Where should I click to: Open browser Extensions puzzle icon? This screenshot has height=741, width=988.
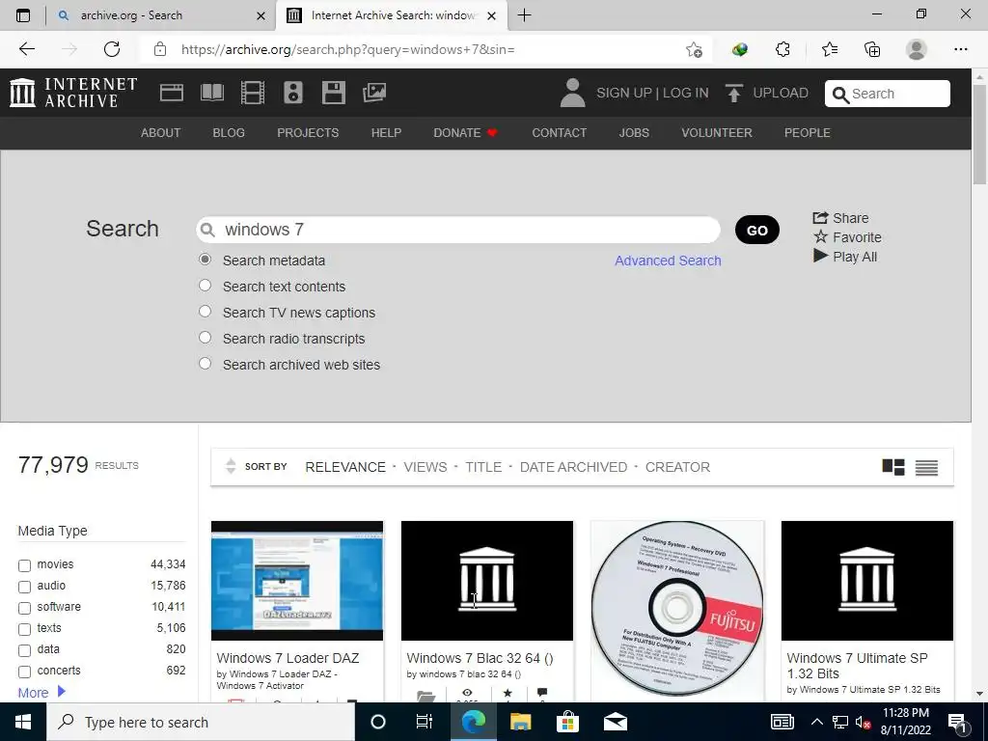click(x=782, y=49)
